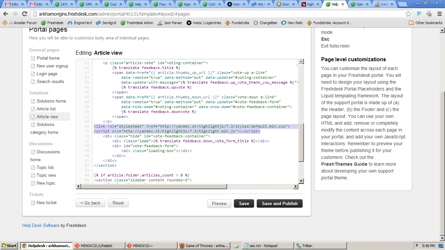Viewport: 445px width, 250px height.
Task: Click the code editor scroll-down arrow
Action: coord(301,181)
